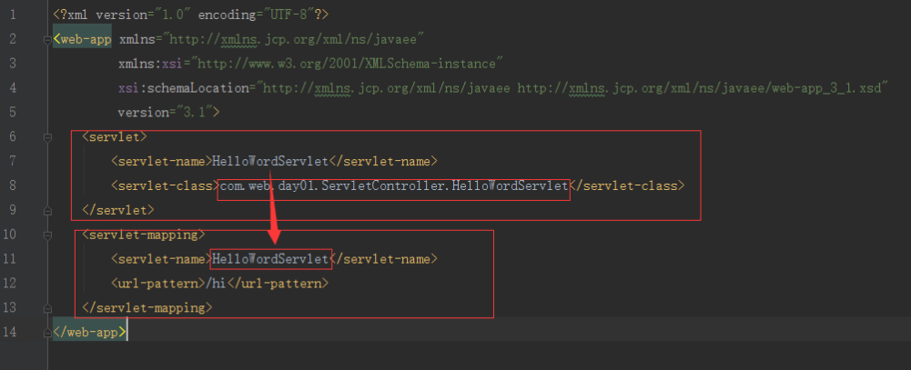Collapse the servlet block fold marker on line 6
The width and height of the screenshot is (911, 370).
(47, 138)
